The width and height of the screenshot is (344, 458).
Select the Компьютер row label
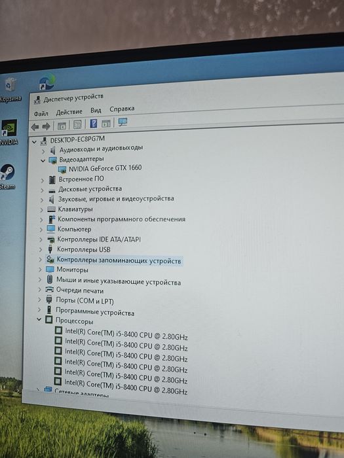click(x=74, y=229)
